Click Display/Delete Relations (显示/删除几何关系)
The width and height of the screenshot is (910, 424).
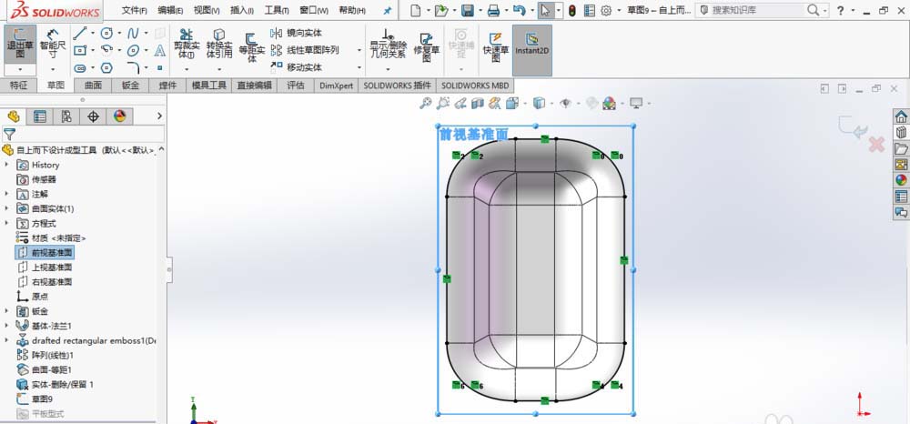[389, 44]
